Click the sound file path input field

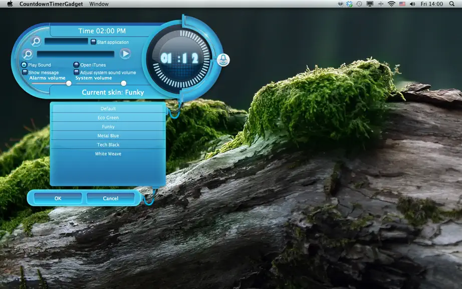tap(76, 54)
